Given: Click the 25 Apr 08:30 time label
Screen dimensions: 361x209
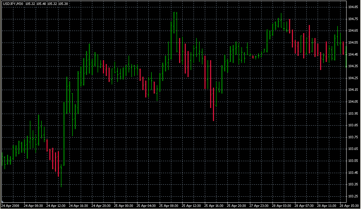Looking at the screenshot, I should tap(169, 206).
